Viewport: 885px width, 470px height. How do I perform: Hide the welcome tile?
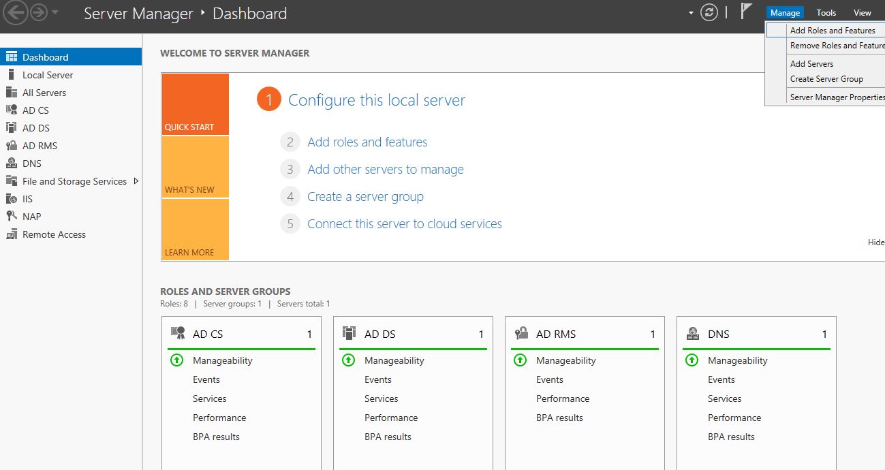tap(876, 242)
